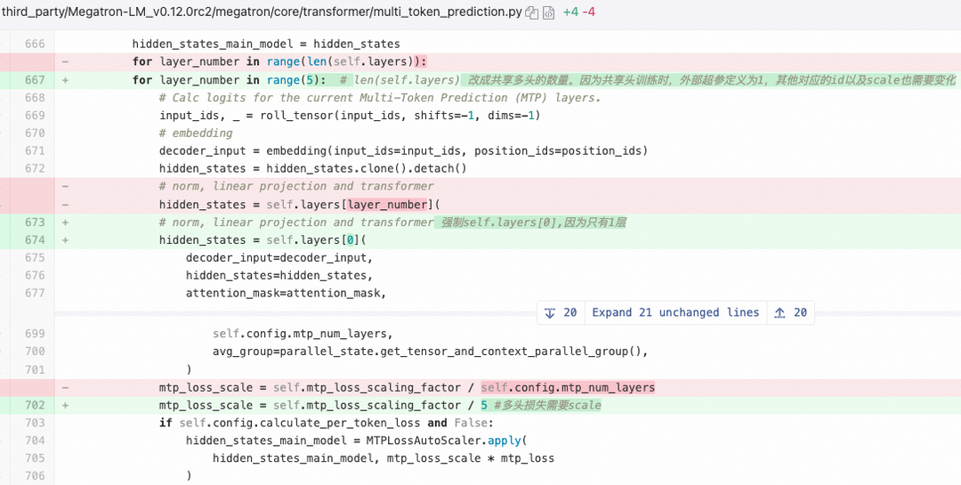The image size is (961, 485).
Task: Click minus marker on removed for-loop line
Action: click(65, 62)
